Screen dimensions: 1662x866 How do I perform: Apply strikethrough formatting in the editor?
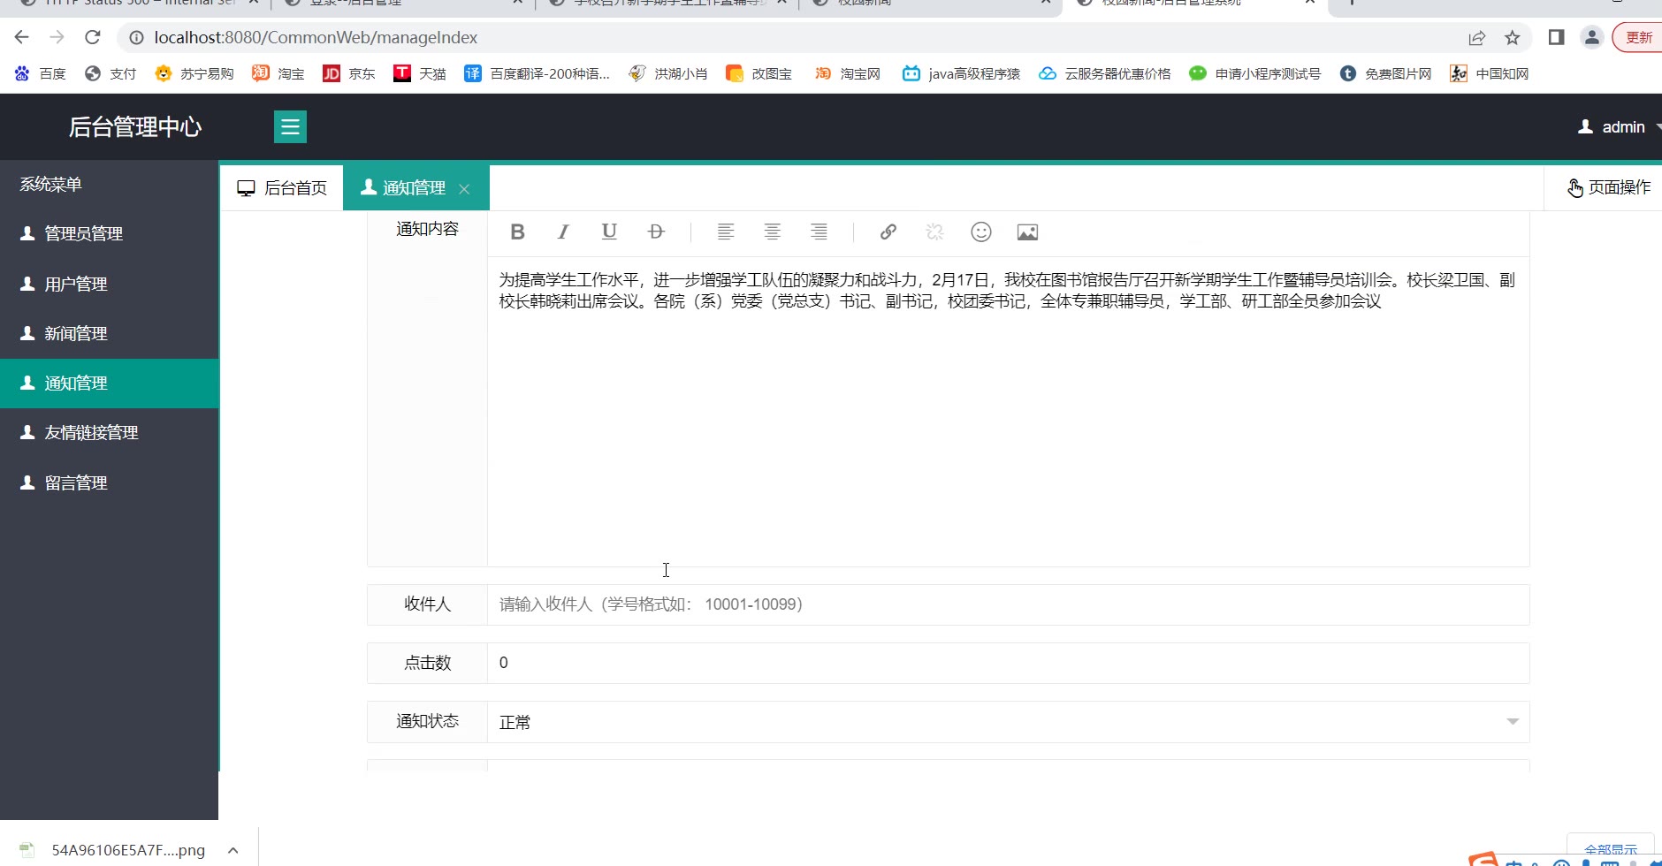(656, 232)
